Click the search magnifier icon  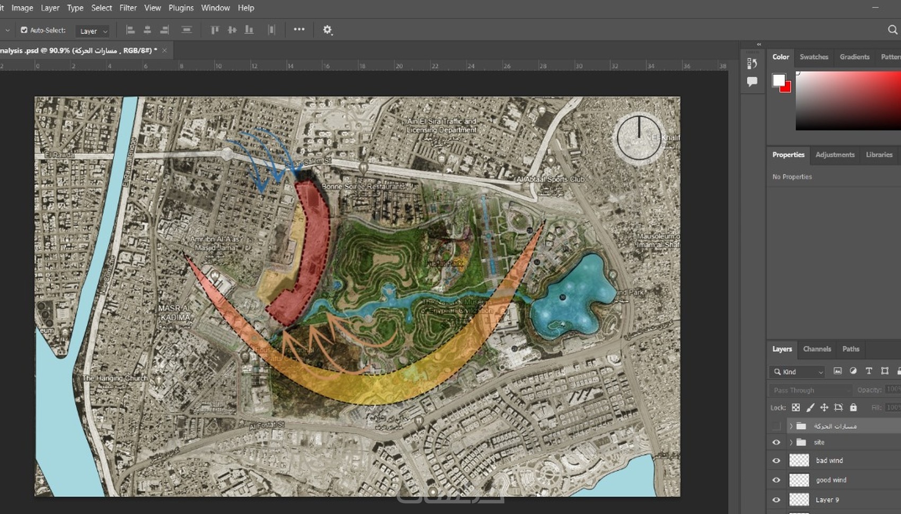(892, 30)
